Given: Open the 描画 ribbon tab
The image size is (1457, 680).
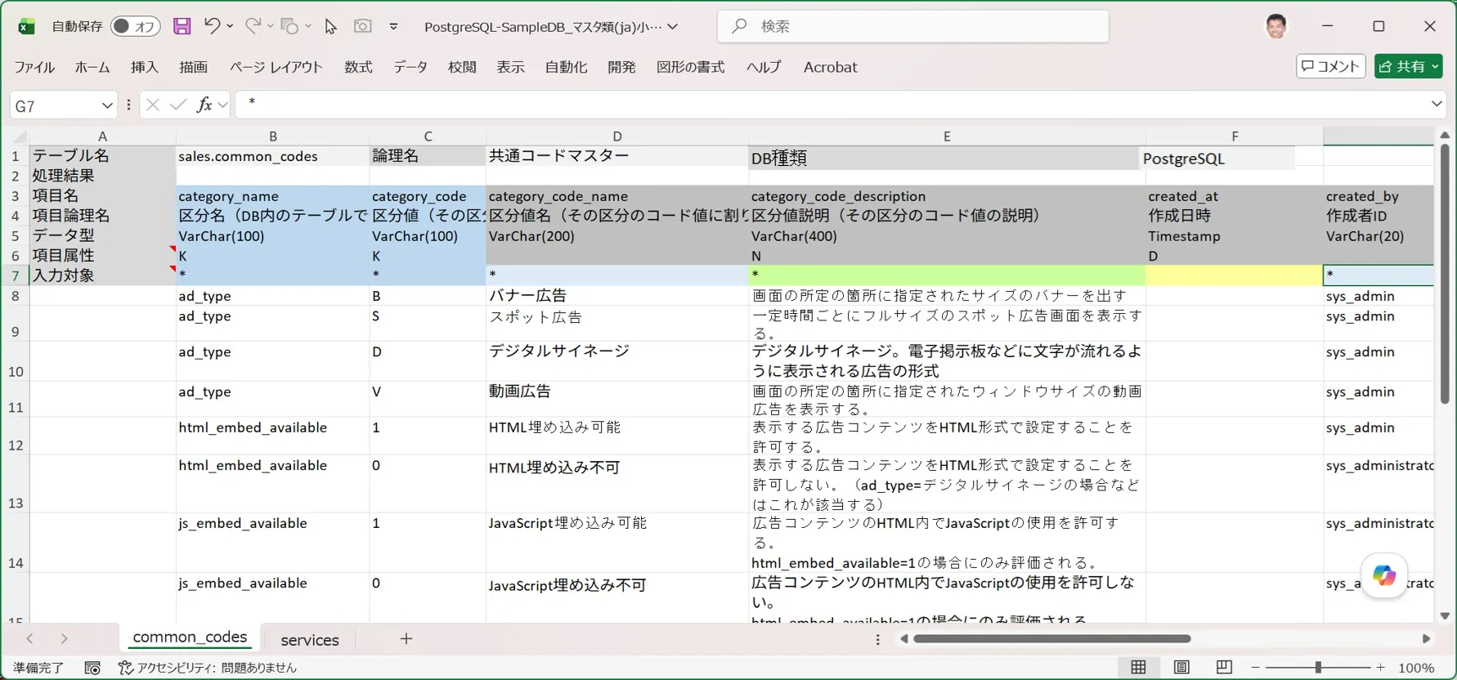Looking at the screenshot, I should pyautogui.click(x=194, y=67).
